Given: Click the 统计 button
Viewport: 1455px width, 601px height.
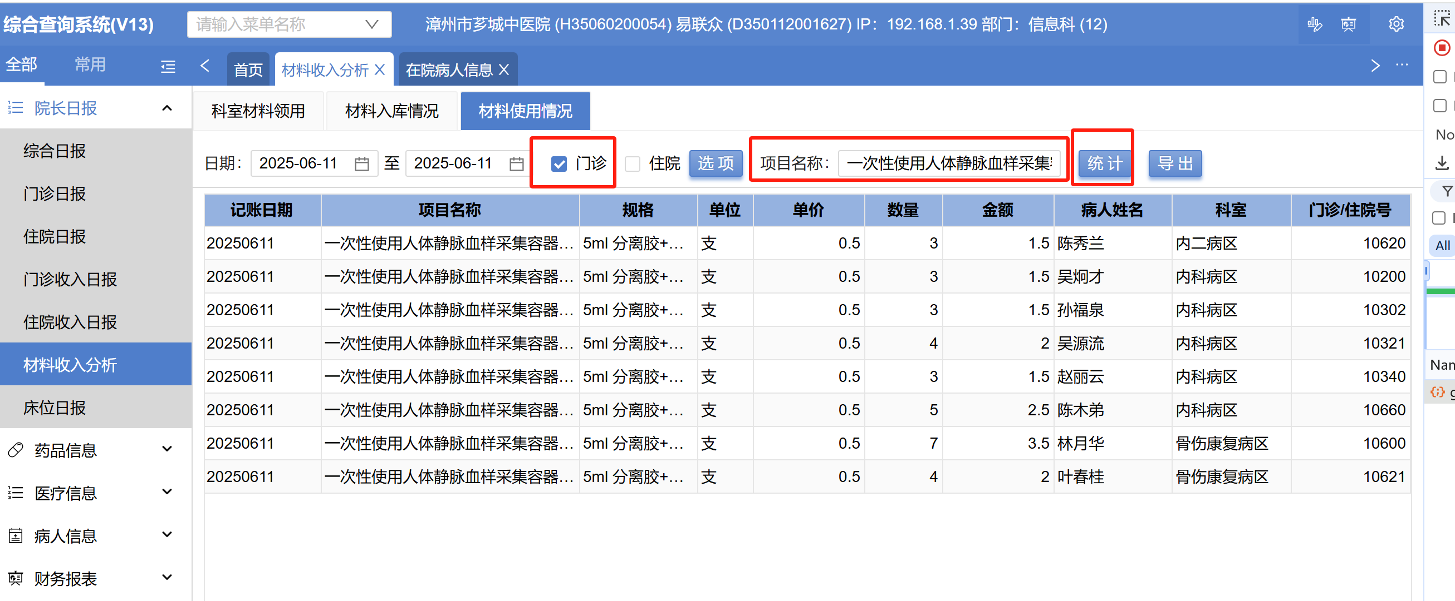Looking at the screenshot, I should click(x=1104, y=163).
